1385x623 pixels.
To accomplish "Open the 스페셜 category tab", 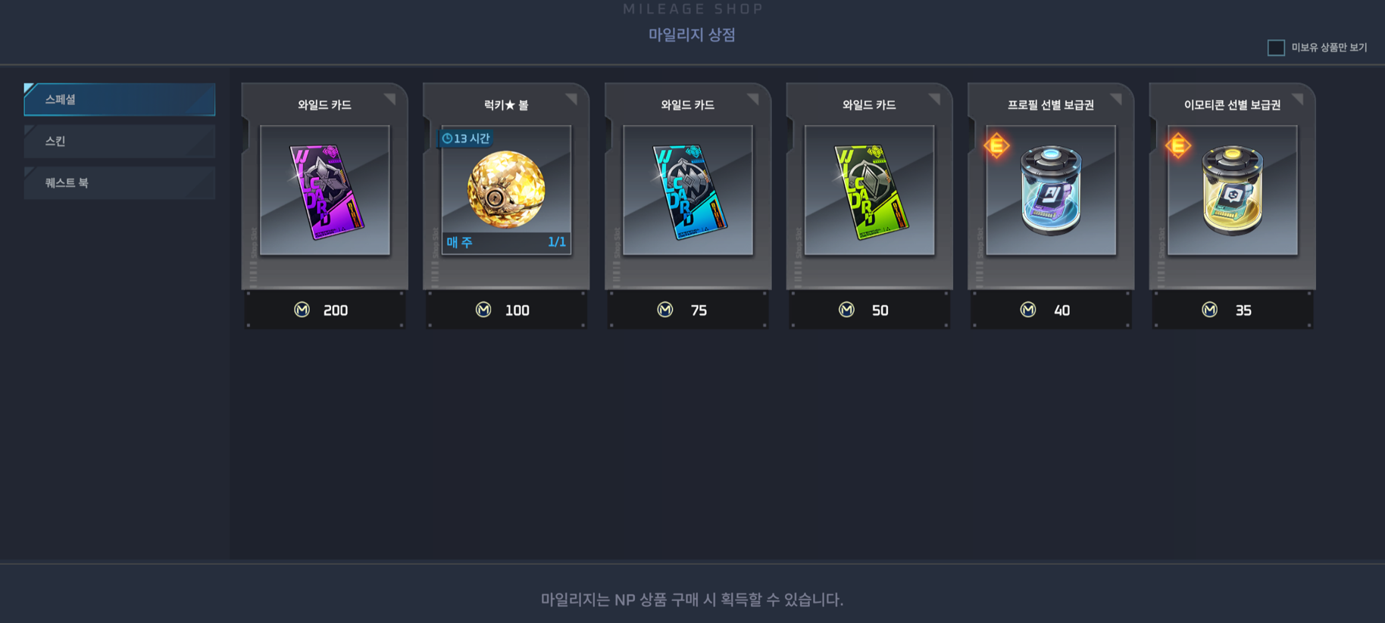I will (120, 99).
